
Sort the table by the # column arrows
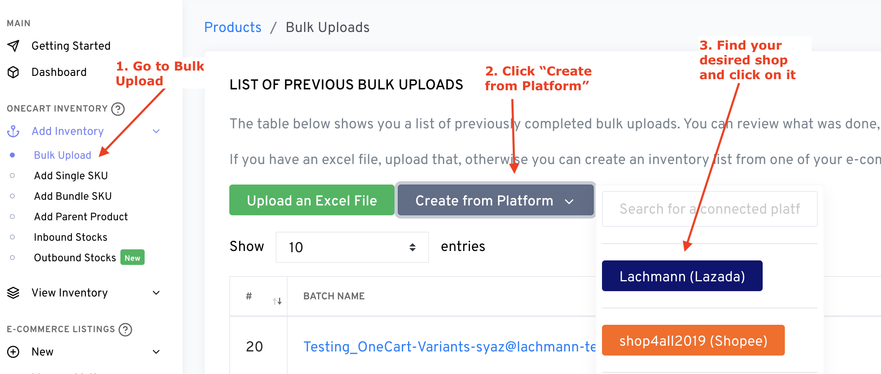(x=277, y=301)
